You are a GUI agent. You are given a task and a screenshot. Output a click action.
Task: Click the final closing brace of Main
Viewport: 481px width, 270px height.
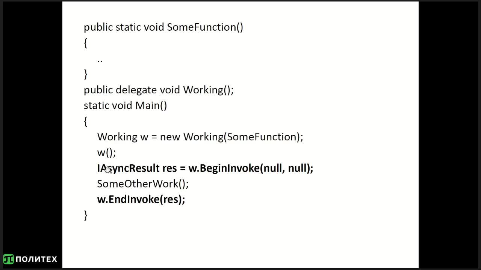(86, 215)
